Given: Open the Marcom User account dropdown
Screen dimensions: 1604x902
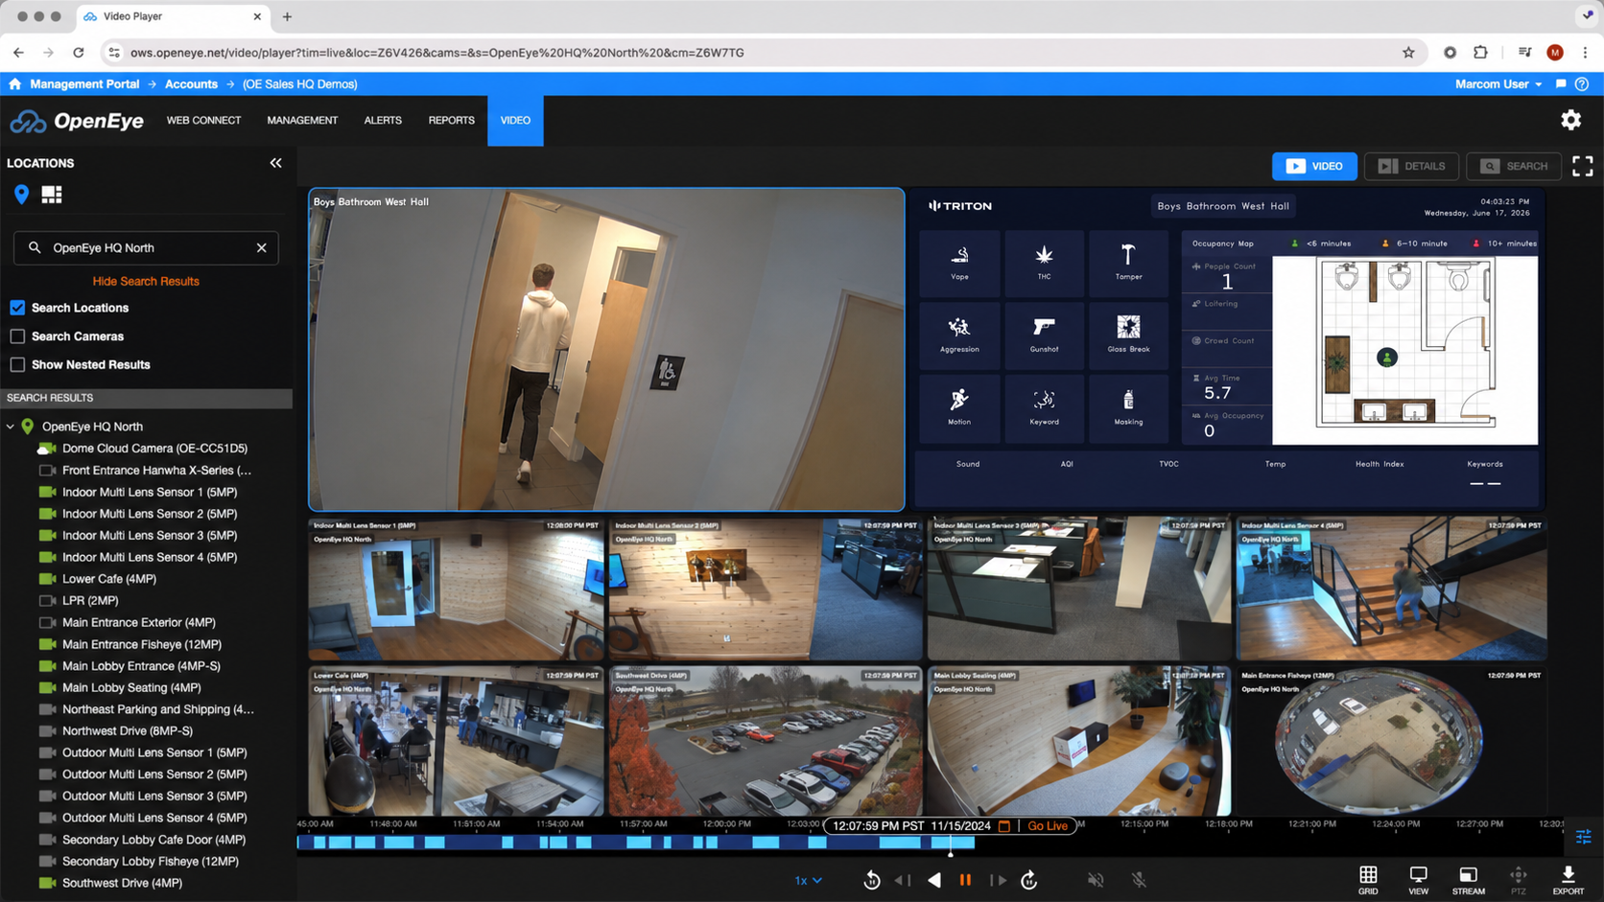Looking at the screenshot, I should [1498, 84].
